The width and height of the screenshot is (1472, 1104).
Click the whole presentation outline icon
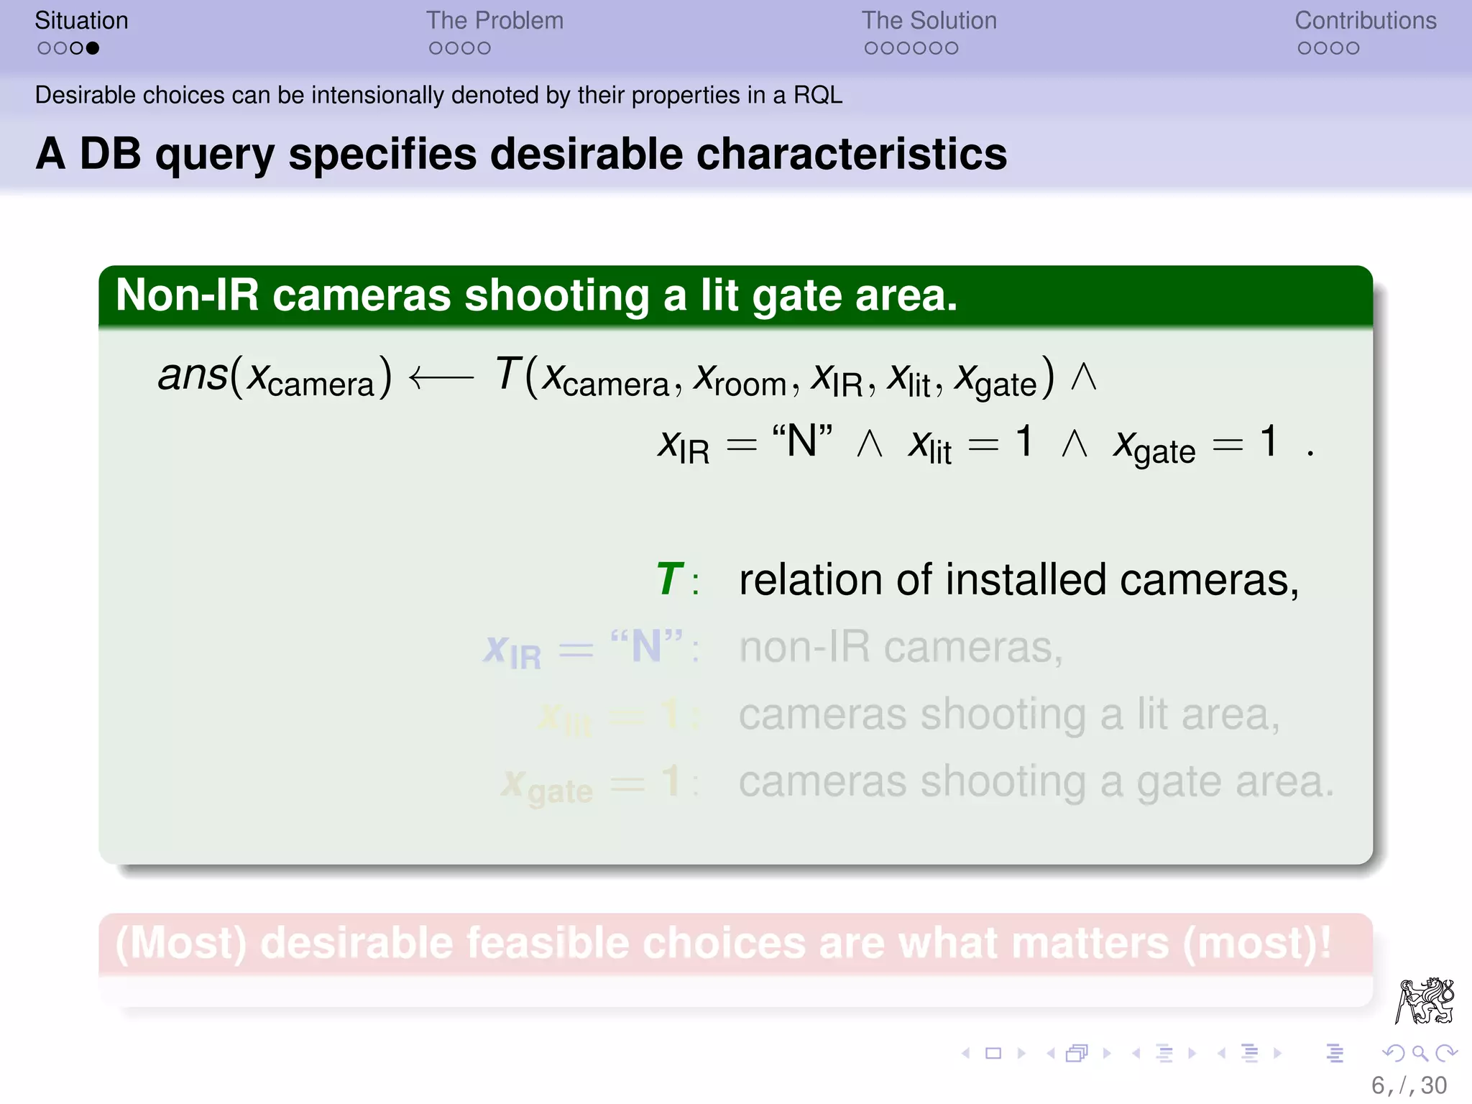pyautogui.click(x=1335, y=1053)
